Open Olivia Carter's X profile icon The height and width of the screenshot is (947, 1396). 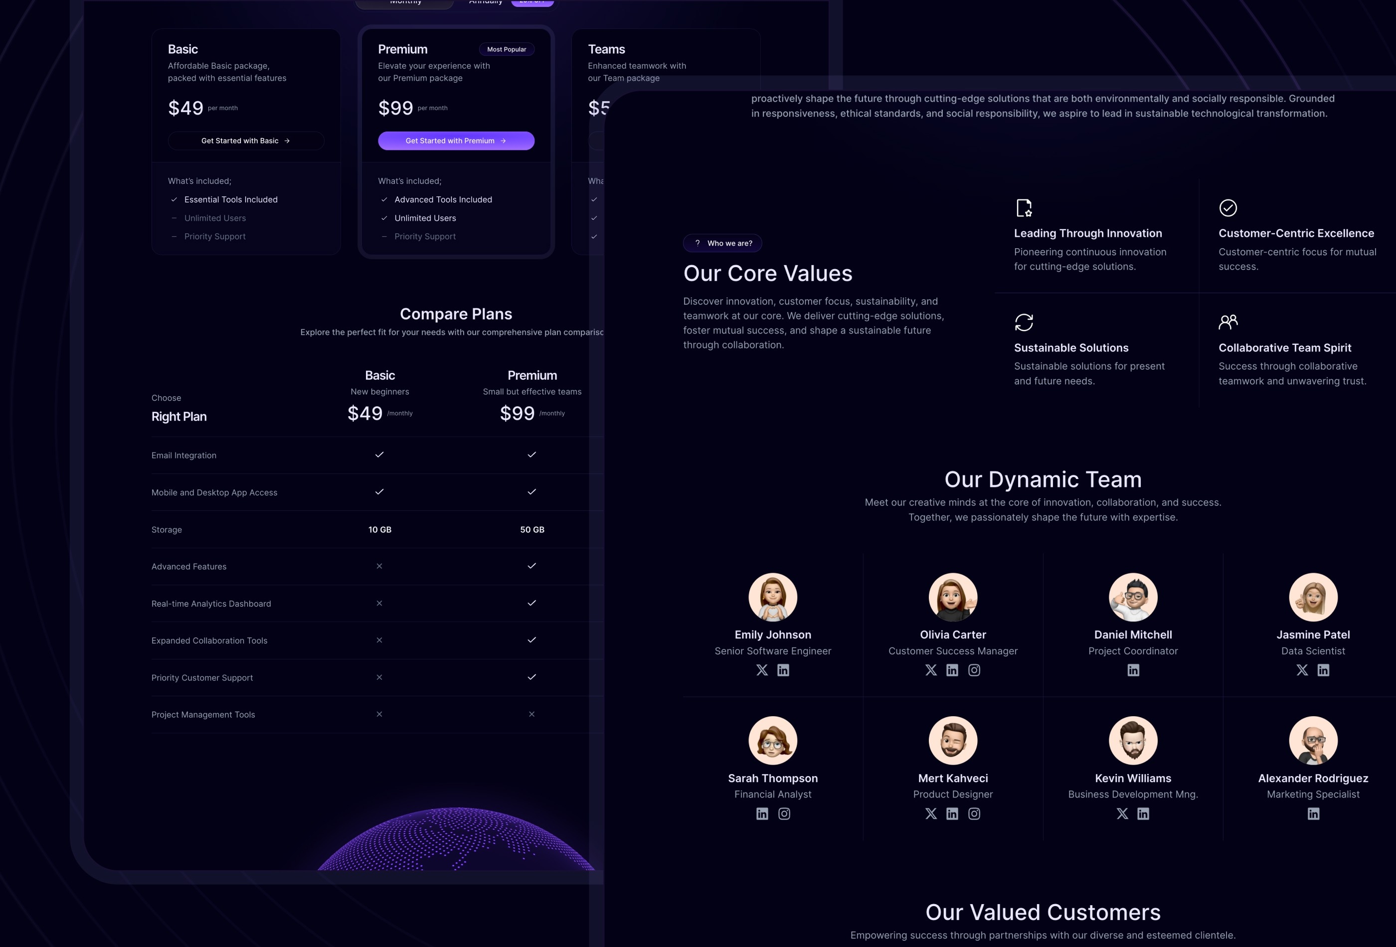click(931, 670)
